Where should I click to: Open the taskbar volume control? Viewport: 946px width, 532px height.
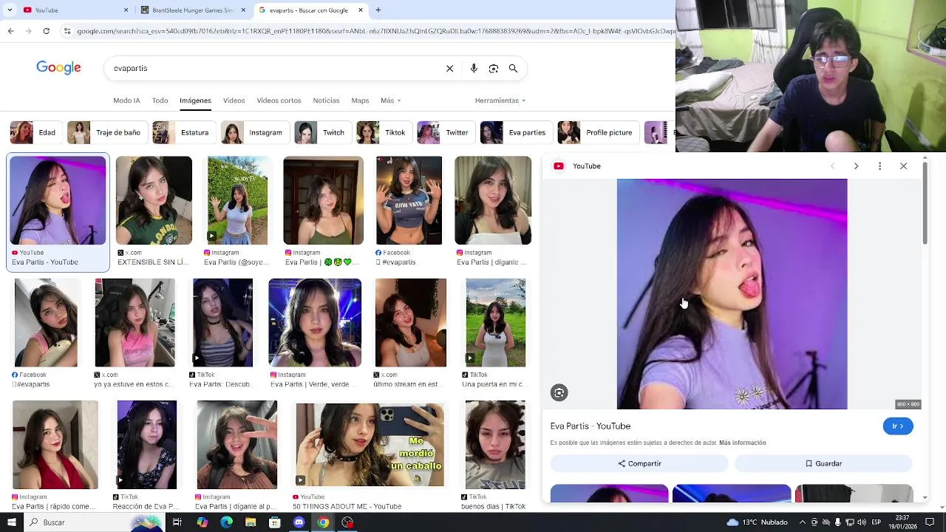tap(861, 522)
